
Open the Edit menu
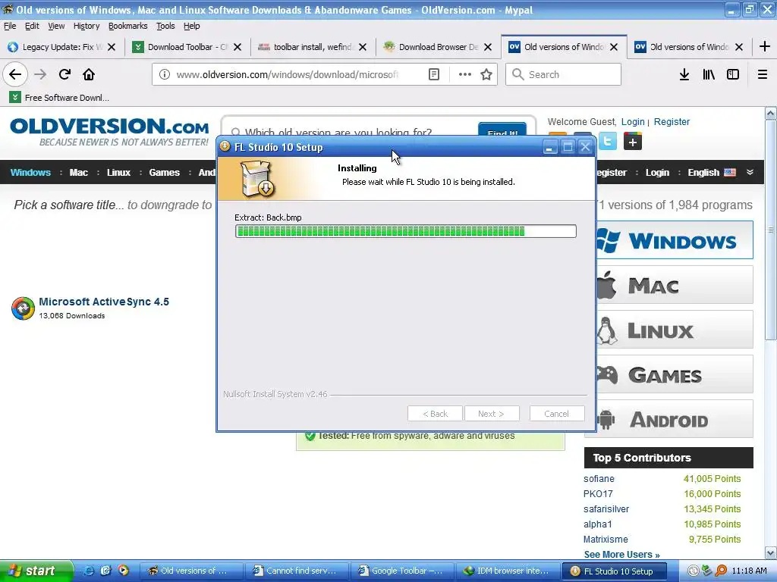(32, 26)
